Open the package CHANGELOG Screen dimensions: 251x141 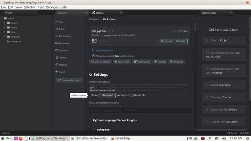click(x=142, y=62)
